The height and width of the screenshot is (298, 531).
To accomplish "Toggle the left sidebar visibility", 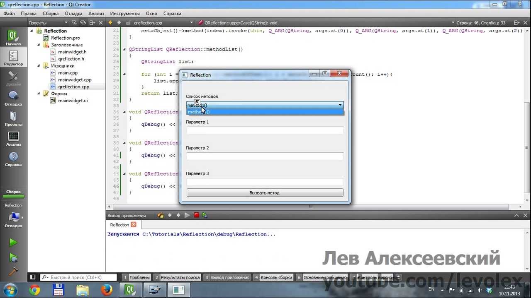I will click(x=33, y=277).
